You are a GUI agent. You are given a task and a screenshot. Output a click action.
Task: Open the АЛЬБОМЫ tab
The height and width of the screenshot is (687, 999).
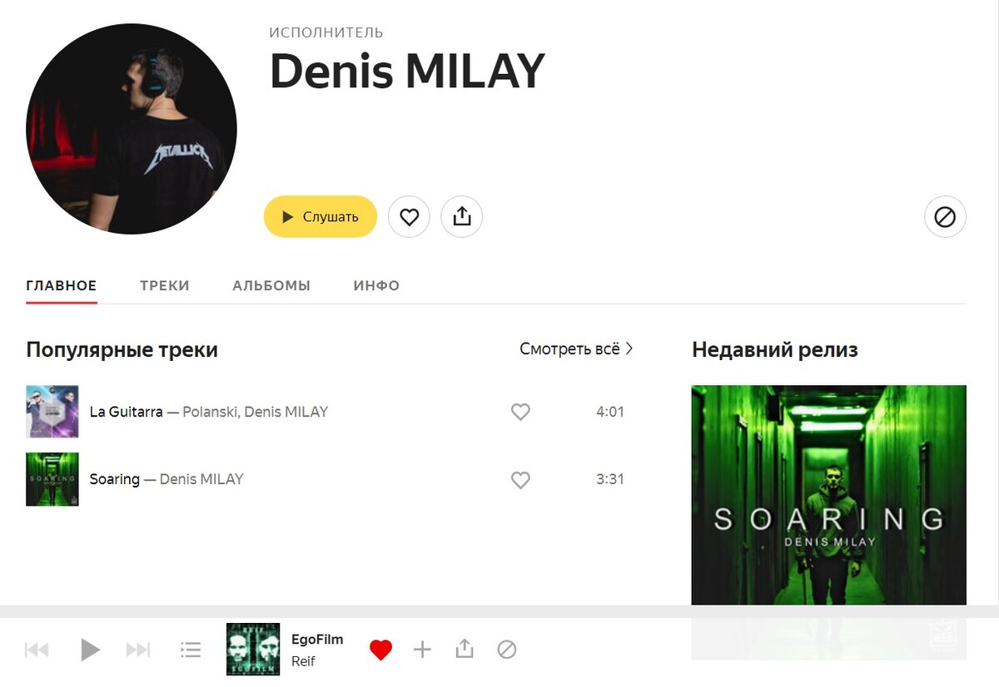tap(271, 285)
